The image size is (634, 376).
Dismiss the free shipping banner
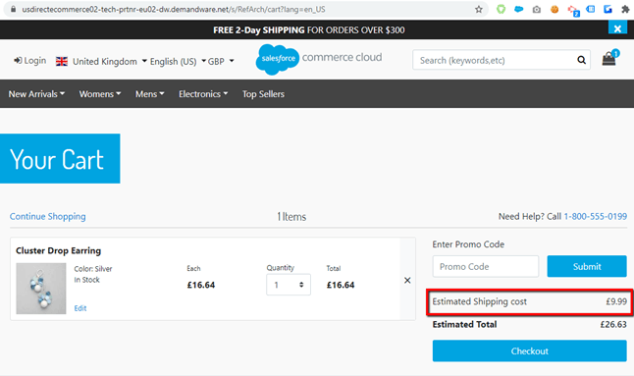click(x=617, y=28)
